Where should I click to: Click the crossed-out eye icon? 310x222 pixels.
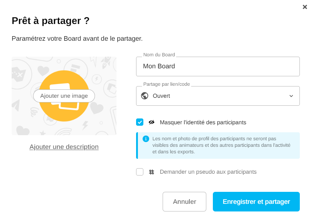pos(152,122)
